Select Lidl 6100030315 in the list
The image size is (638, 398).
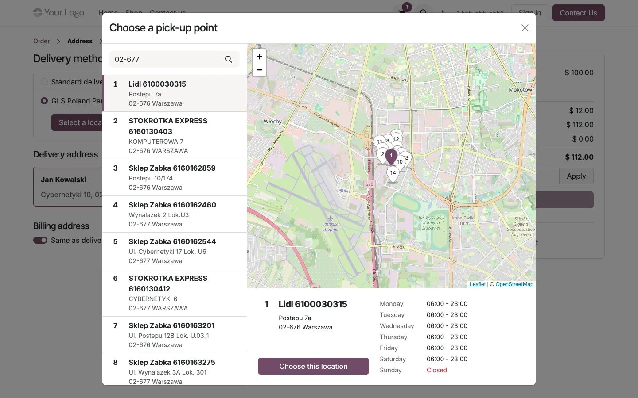175,93
